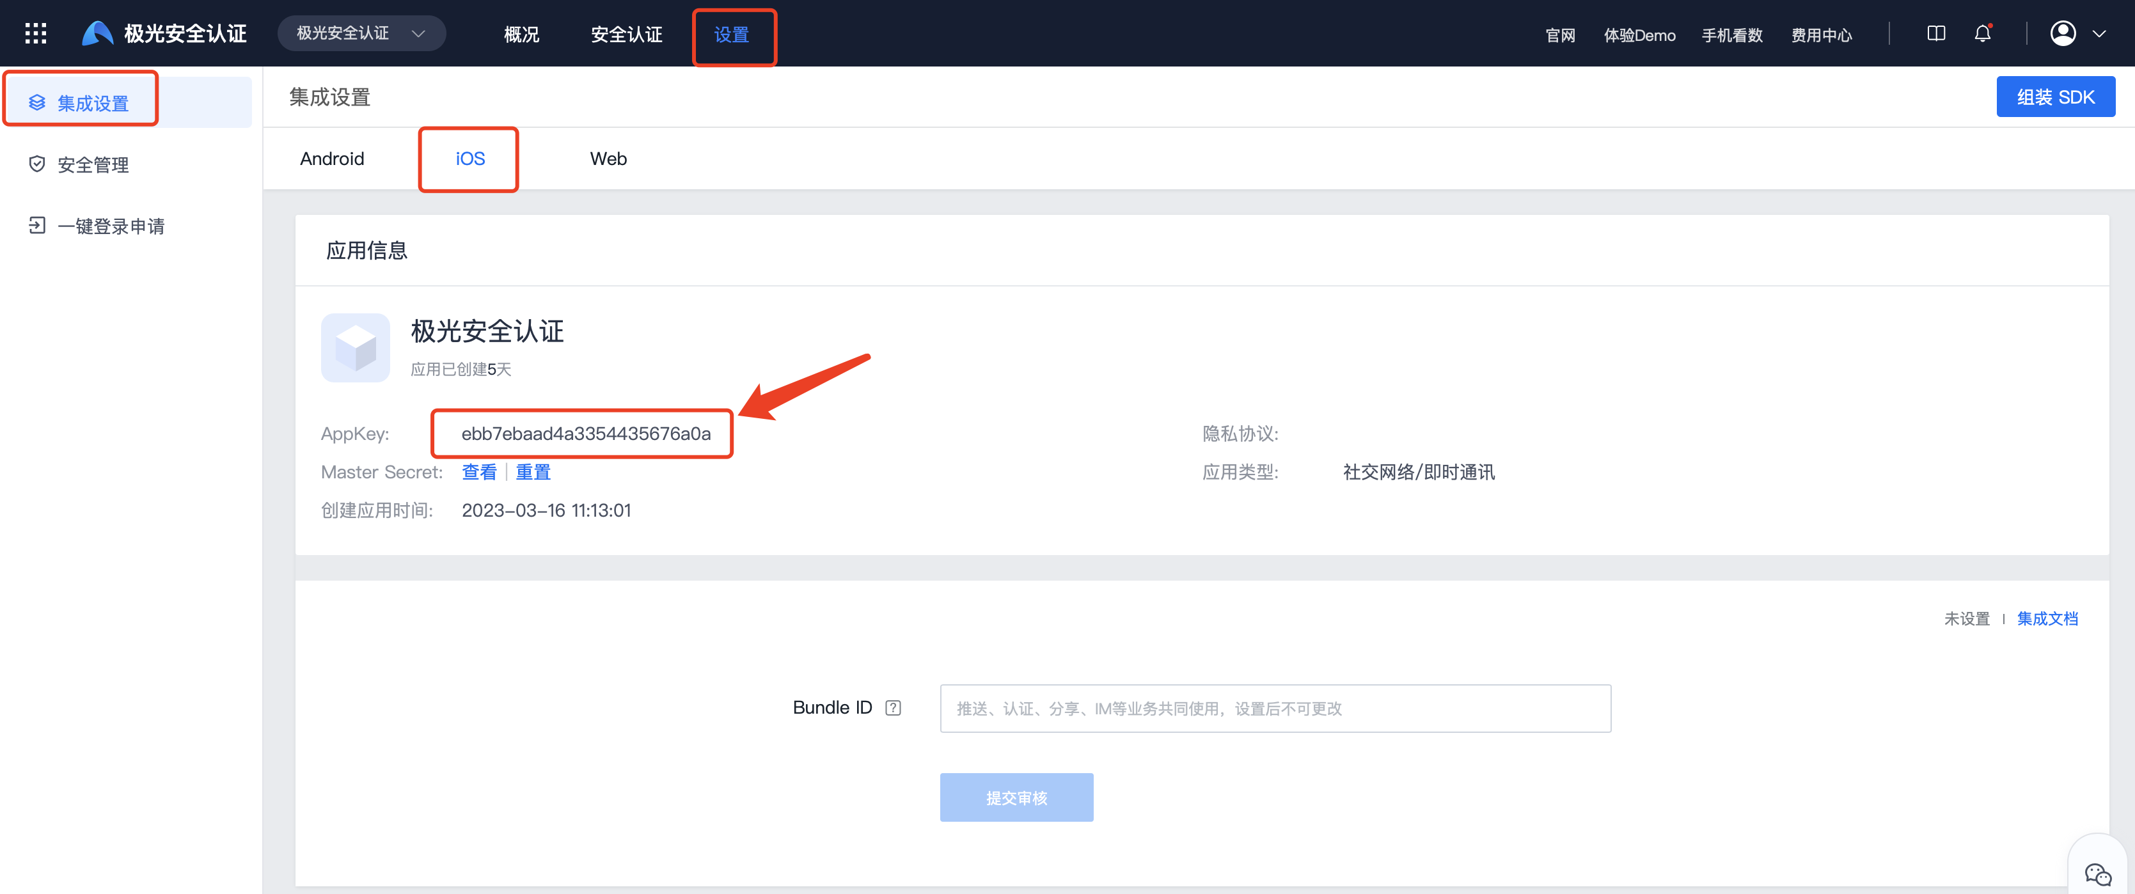Viewport: 2135px width, 894px height.
Task: Click the 极光安全认证 logo icon
Action: (x=97, y=34)
